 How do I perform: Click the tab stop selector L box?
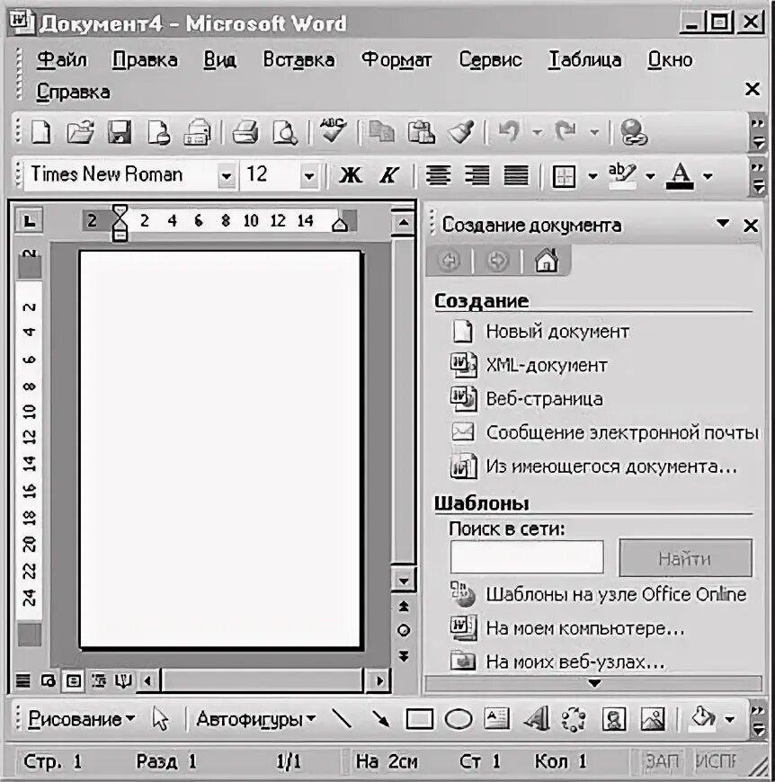[30, 220]
